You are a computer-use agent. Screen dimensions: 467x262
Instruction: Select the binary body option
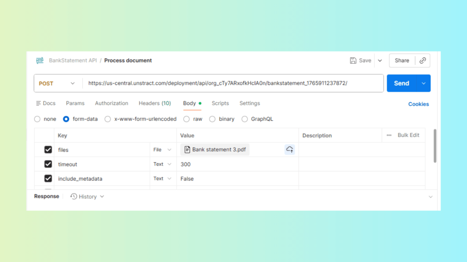[x=213, y=119]
